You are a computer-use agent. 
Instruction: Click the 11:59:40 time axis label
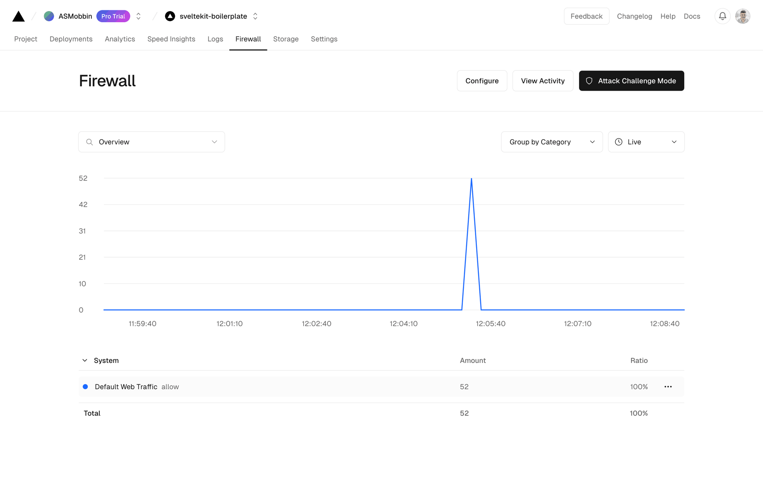(142, 324)
